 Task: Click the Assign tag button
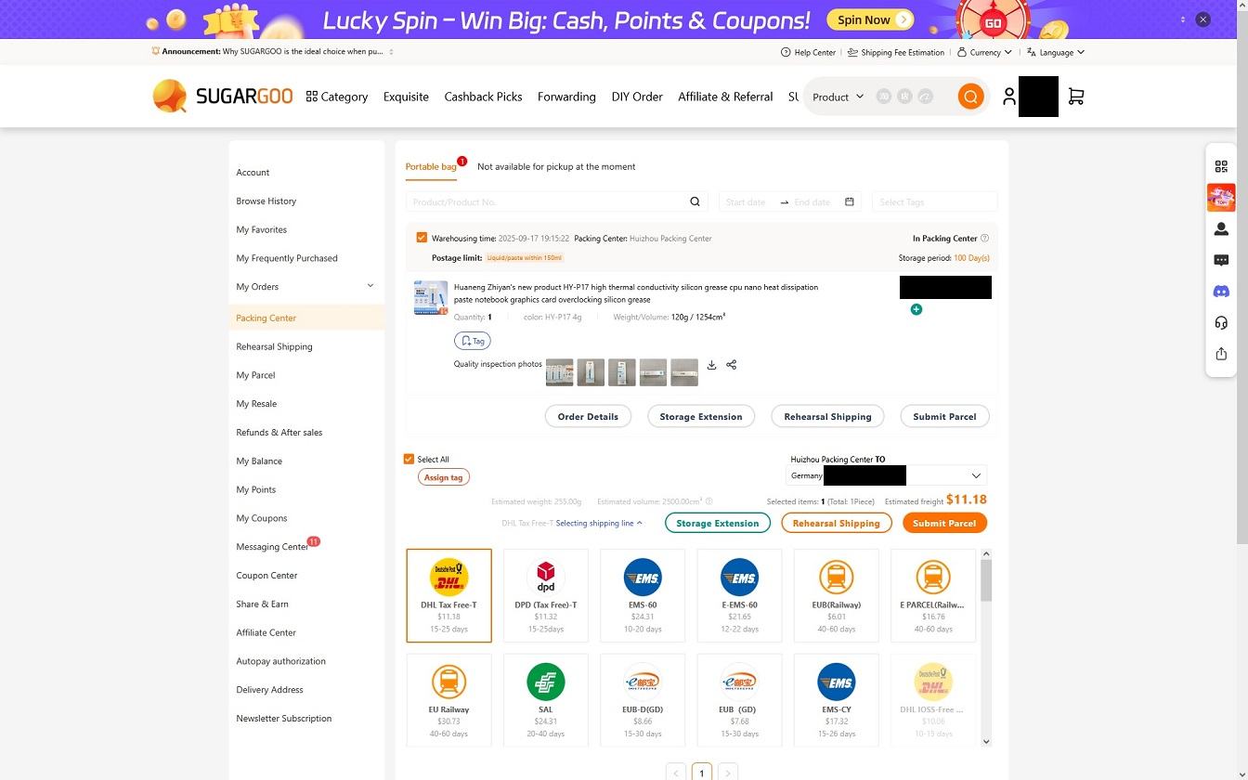tap(443, 477)
